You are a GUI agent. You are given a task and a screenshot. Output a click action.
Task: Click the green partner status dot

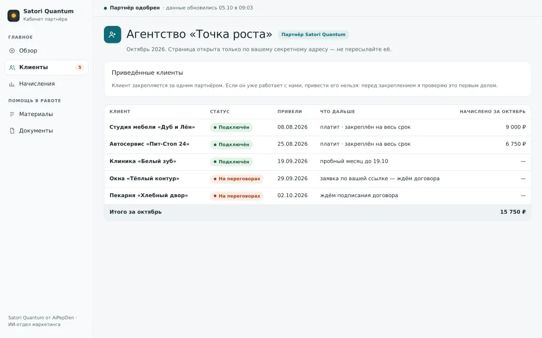coord(106,8)
